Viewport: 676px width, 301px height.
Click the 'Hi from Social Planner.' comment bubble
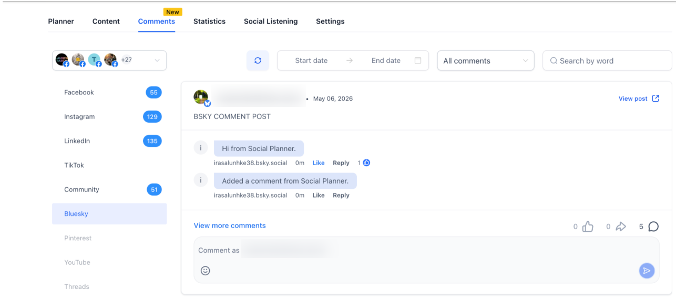[x=259, y=148]
